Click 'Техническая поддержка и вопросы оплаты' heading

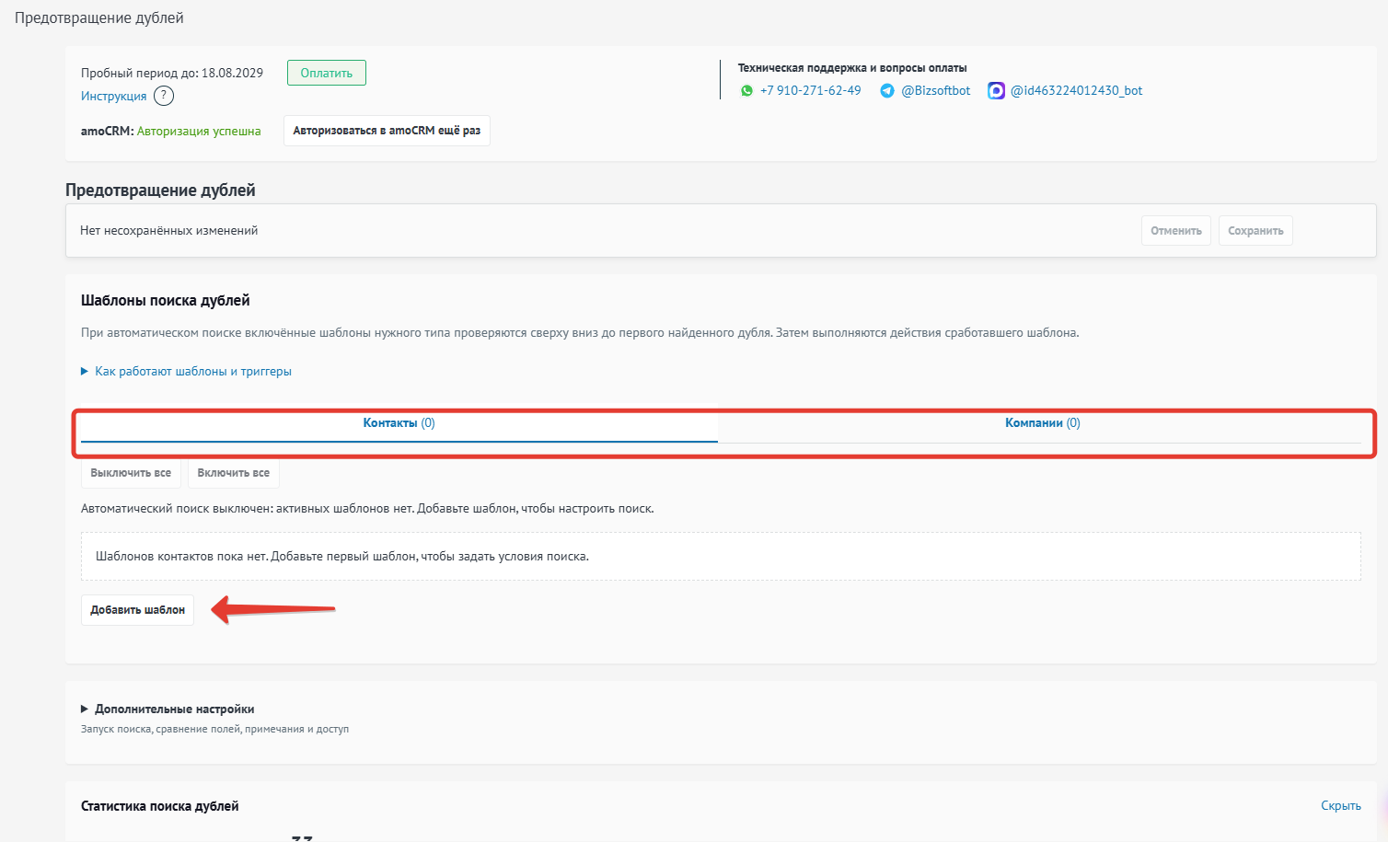tap(852, 67)
